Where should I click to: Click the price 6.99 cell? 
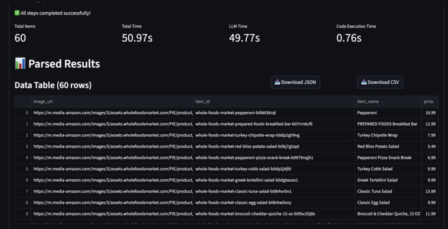(430, 157)
